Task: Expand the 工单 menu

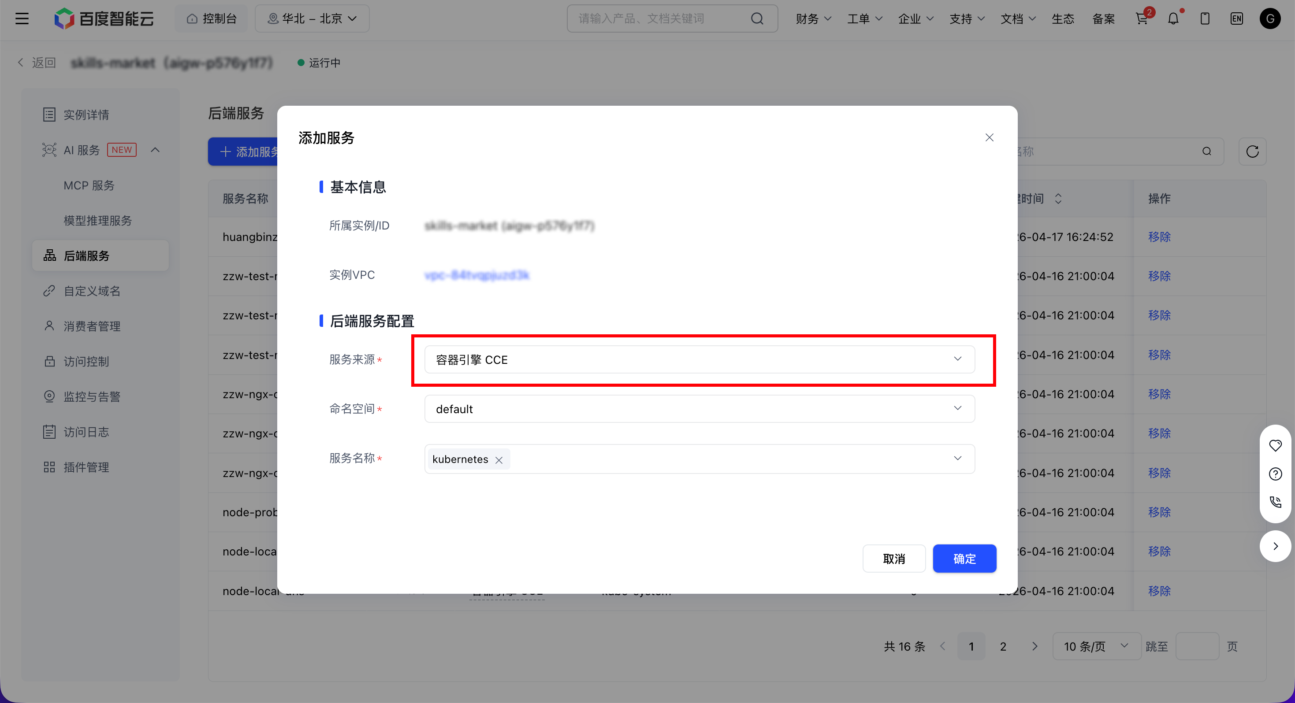Action: 865,18
